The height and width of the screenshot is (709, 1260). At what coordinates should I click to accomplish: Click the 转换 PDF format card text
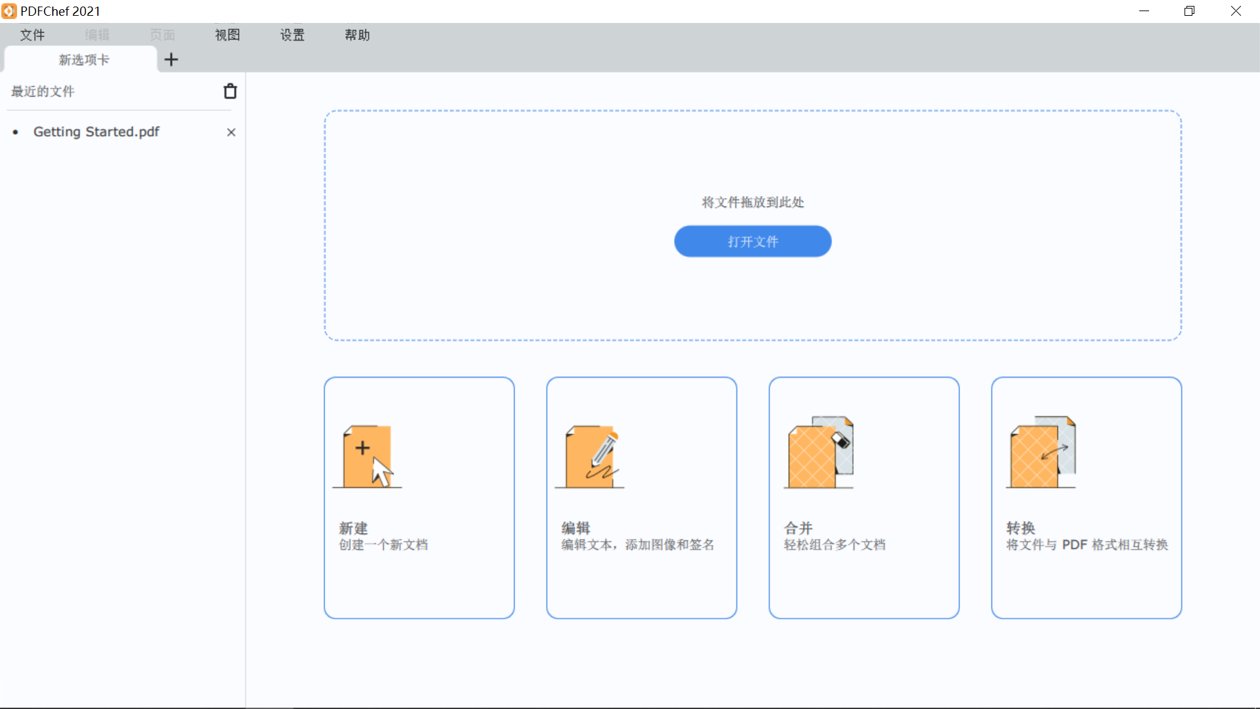(x=1087, y=545)
